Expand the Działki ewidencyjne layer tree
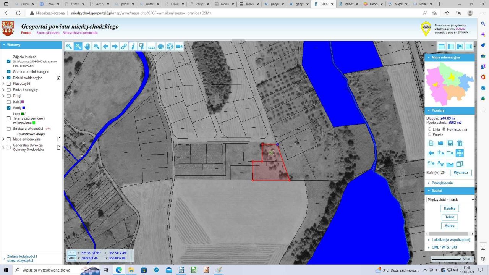Image resolution: width=489 pixels, height=275 pixels. coord(3,78)
